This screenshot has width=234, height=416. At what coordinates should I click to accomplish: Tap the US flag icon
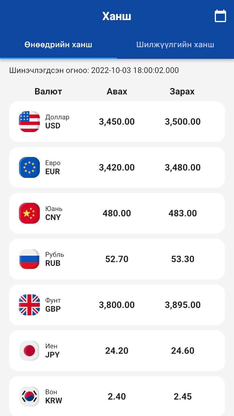coord(29,122)
